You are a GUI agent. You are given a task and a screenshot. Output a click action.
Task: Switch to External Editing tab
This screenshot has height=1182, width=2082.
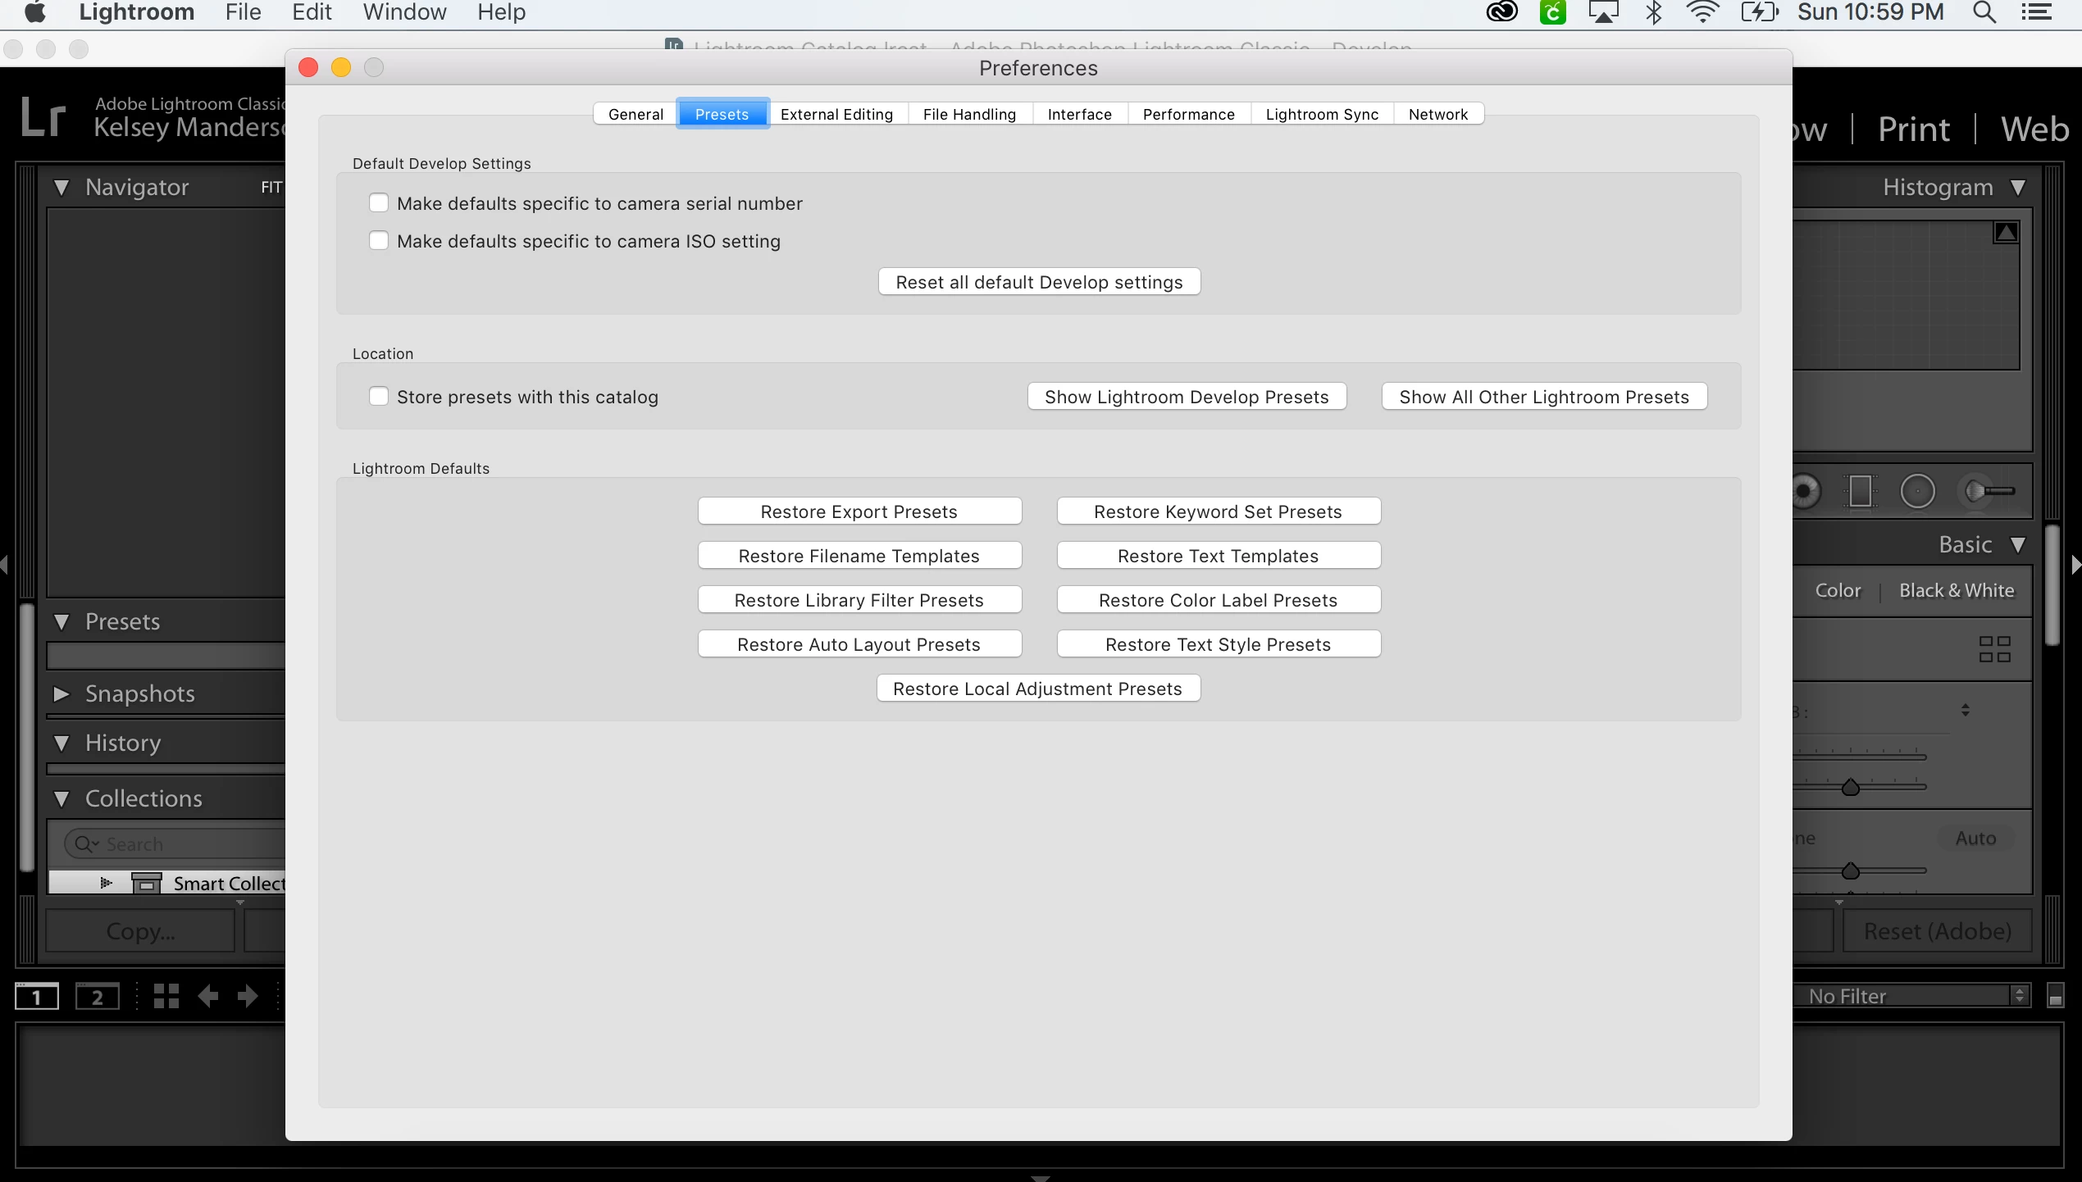click(x=836, y=114)
